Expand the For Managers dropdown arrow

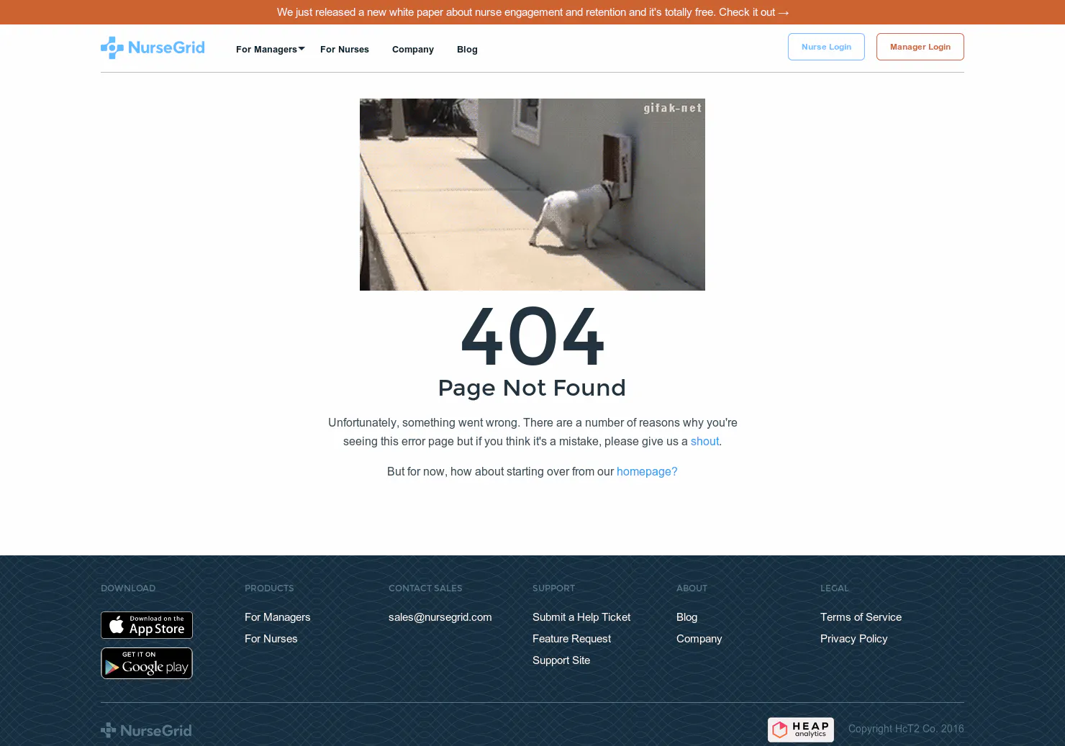point(302,49)
